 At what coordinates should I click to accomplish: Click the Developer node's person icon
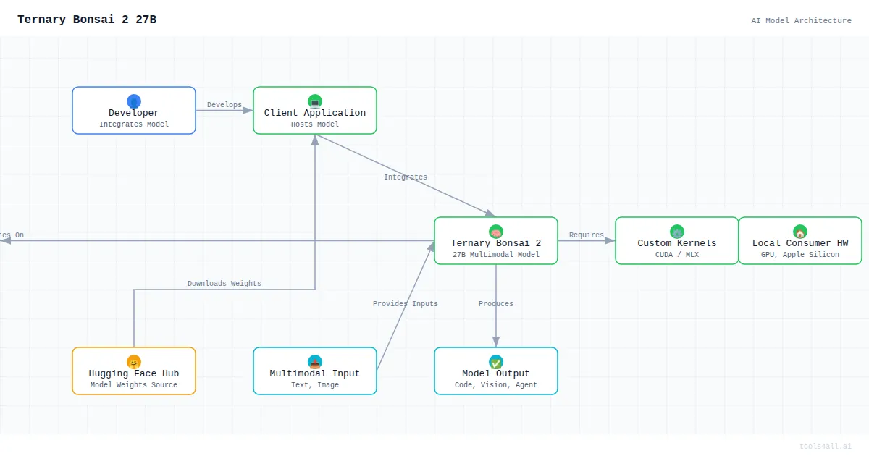pos(134,101)
